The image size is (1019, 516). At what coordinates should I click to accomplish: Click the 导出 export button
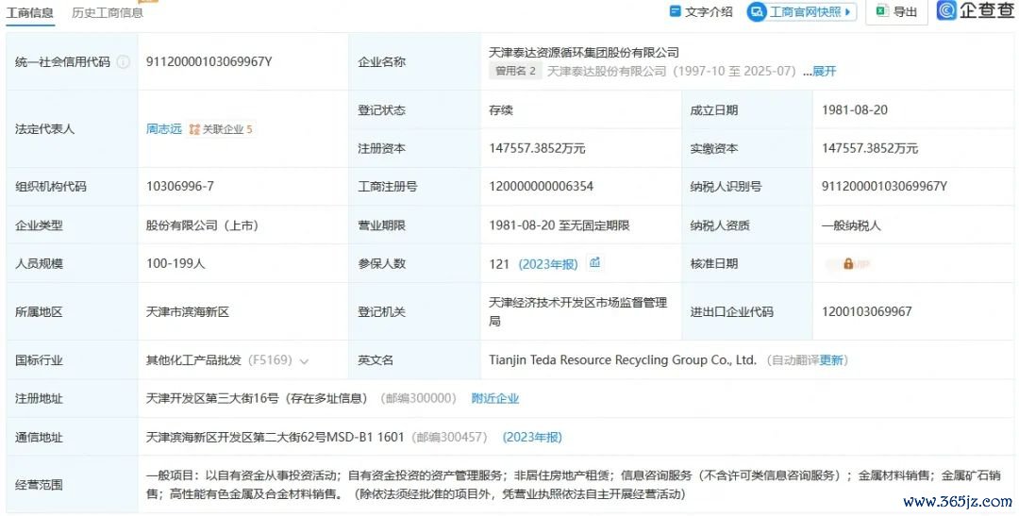pyautogui.click(x=896, y=11)
